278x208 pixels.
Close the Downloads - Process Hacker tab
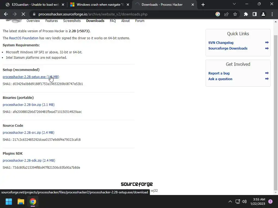coord(193,5)
